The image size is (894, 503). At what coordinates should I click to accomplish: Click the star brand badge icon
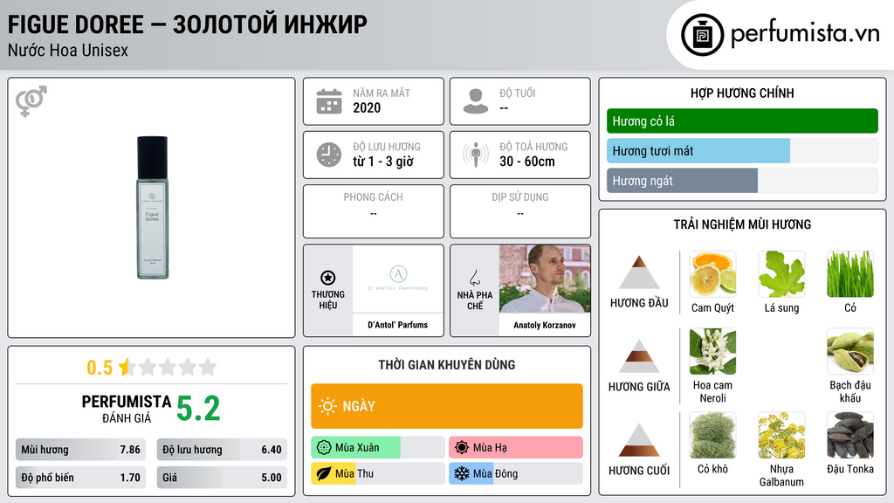coord(328,278)
